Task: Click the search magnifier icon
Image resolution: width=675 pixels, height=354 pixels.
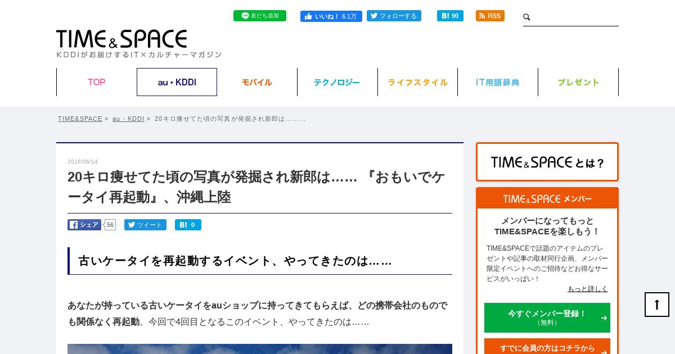Action: [527, 17]
